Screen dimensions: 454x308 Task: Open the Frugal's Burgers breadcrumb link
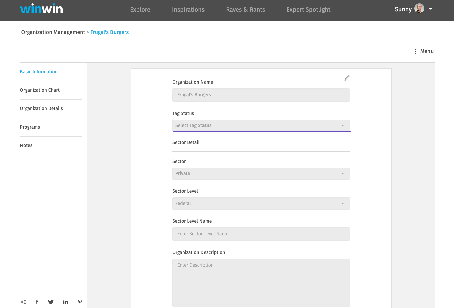click(x=109, y=32)
